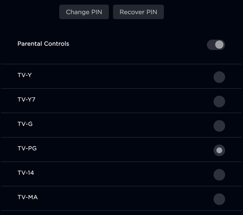Click the knob of the Parental Controls toggle

(219, 45)
